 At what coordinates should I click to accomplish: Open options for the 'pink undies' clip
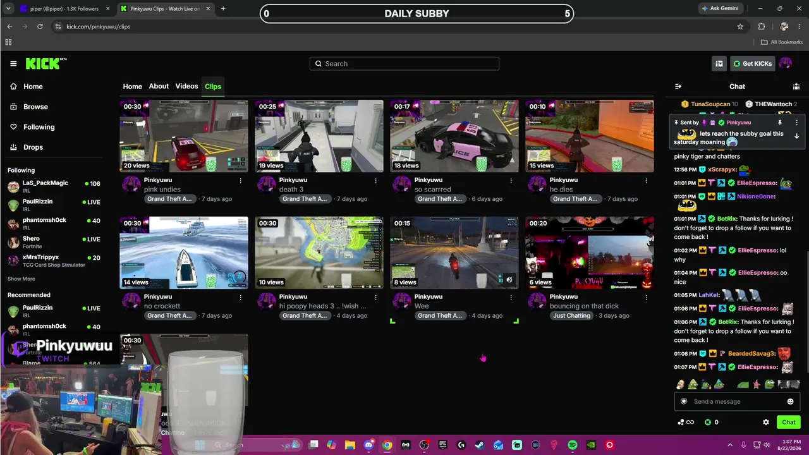click(241, 180)
